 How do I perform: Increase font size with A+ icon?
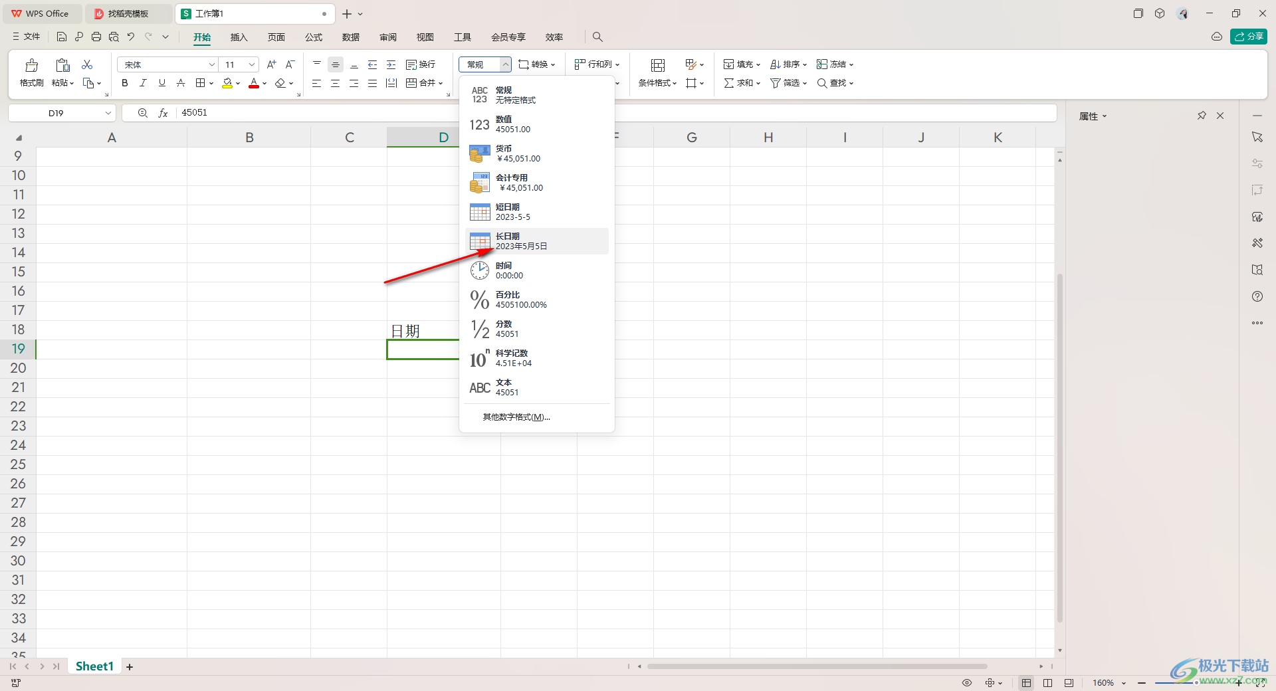pos(271,64)
